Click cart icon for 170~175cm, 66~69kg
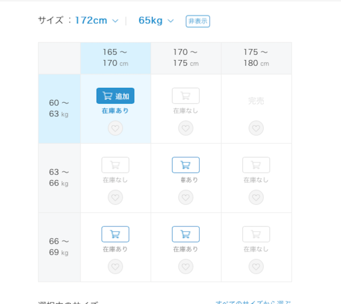 pyautogui.click(x=185, y=234)
